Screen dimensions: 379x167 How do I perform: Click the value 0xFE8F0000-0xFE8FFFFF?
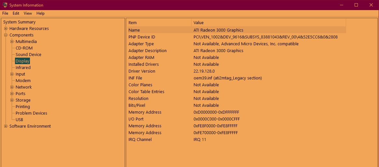coord(216,126)
